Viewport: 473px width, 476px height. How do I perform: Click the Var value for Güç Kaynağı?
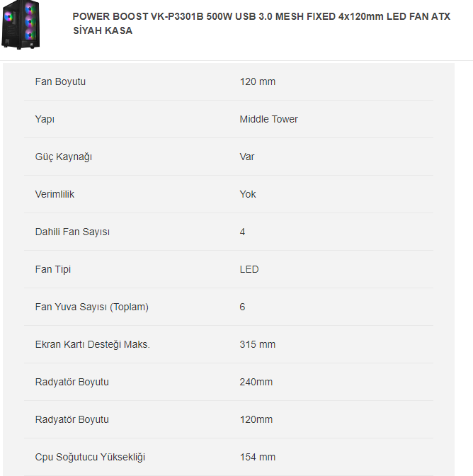[247, 157]
